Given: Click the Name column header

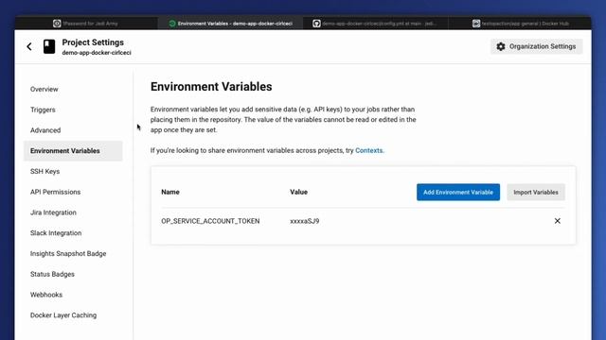Looking at the screenshot, I should [170, 192].
